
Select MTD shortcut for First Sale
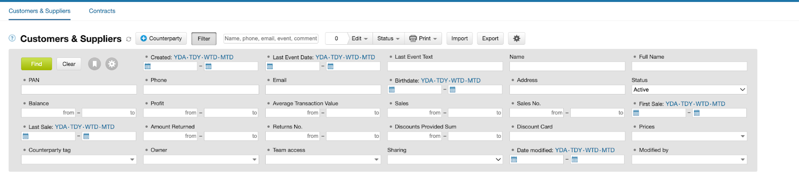point(719,104)
